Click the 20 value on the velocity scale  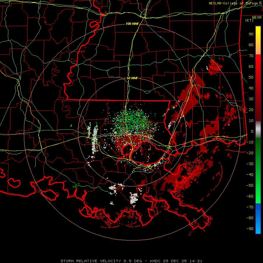coord(251,110)
